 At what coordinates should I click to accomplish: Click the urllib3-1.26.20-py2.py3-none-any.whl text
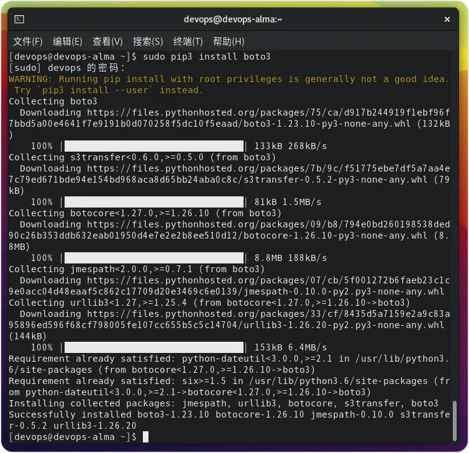coord(344,325)
